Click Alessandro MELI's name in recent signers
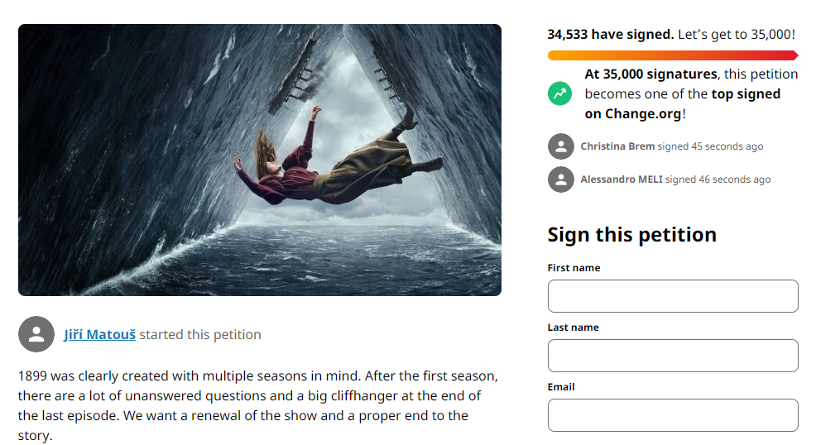Image resolution: width=816 pixels, height=445 pixels. point(622,179)
